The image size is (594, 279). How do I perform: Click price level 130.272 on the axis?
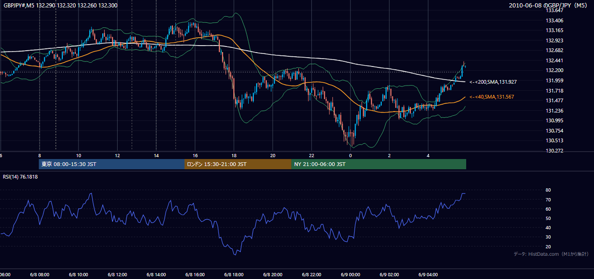(x=554, y=151)
